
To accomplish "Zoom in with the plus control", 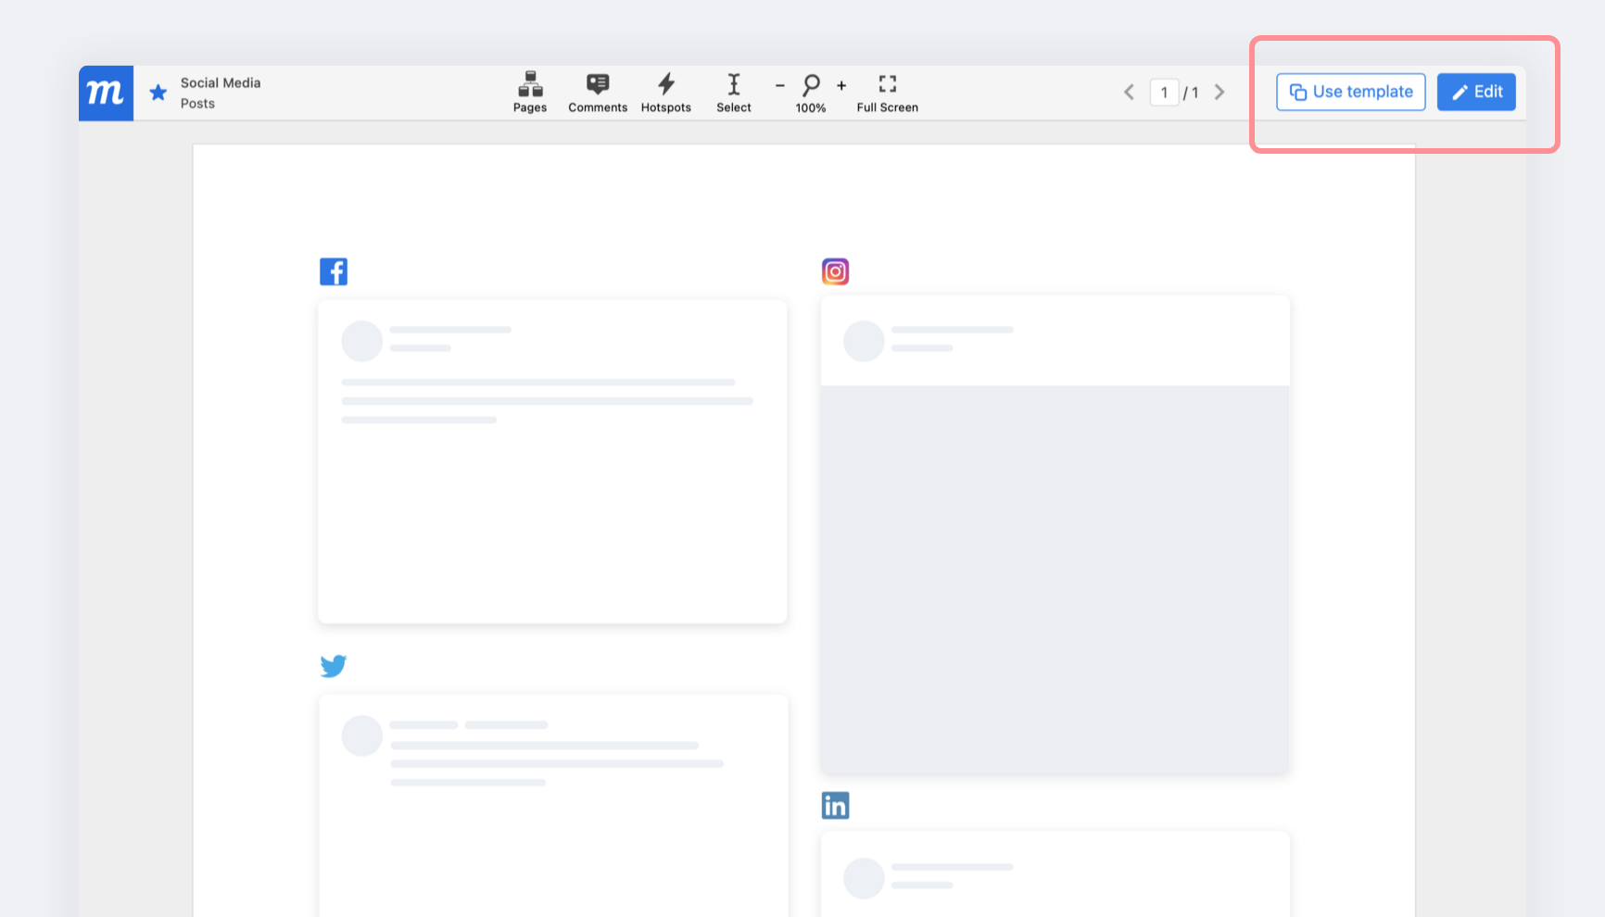I will pyautogui.click(x=841, y=85).
